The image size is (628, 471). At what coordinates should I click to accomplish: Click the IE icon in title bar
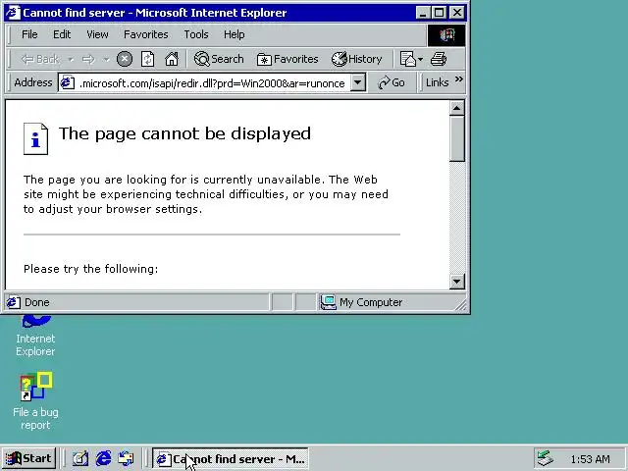(x=12, y=13)
